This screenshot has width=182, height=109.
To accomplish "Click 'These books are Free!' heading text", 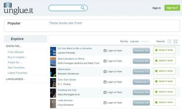I will tap(65, 23).
